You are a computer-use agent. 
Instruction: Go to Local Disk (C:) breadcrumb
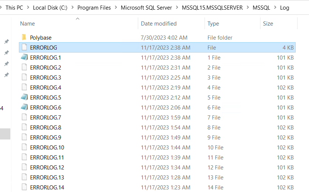[50, 8]
